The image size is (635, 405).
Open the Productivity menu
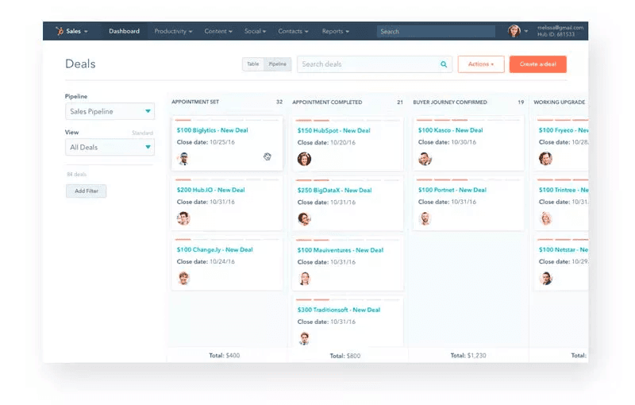click(x=173, y=32)
